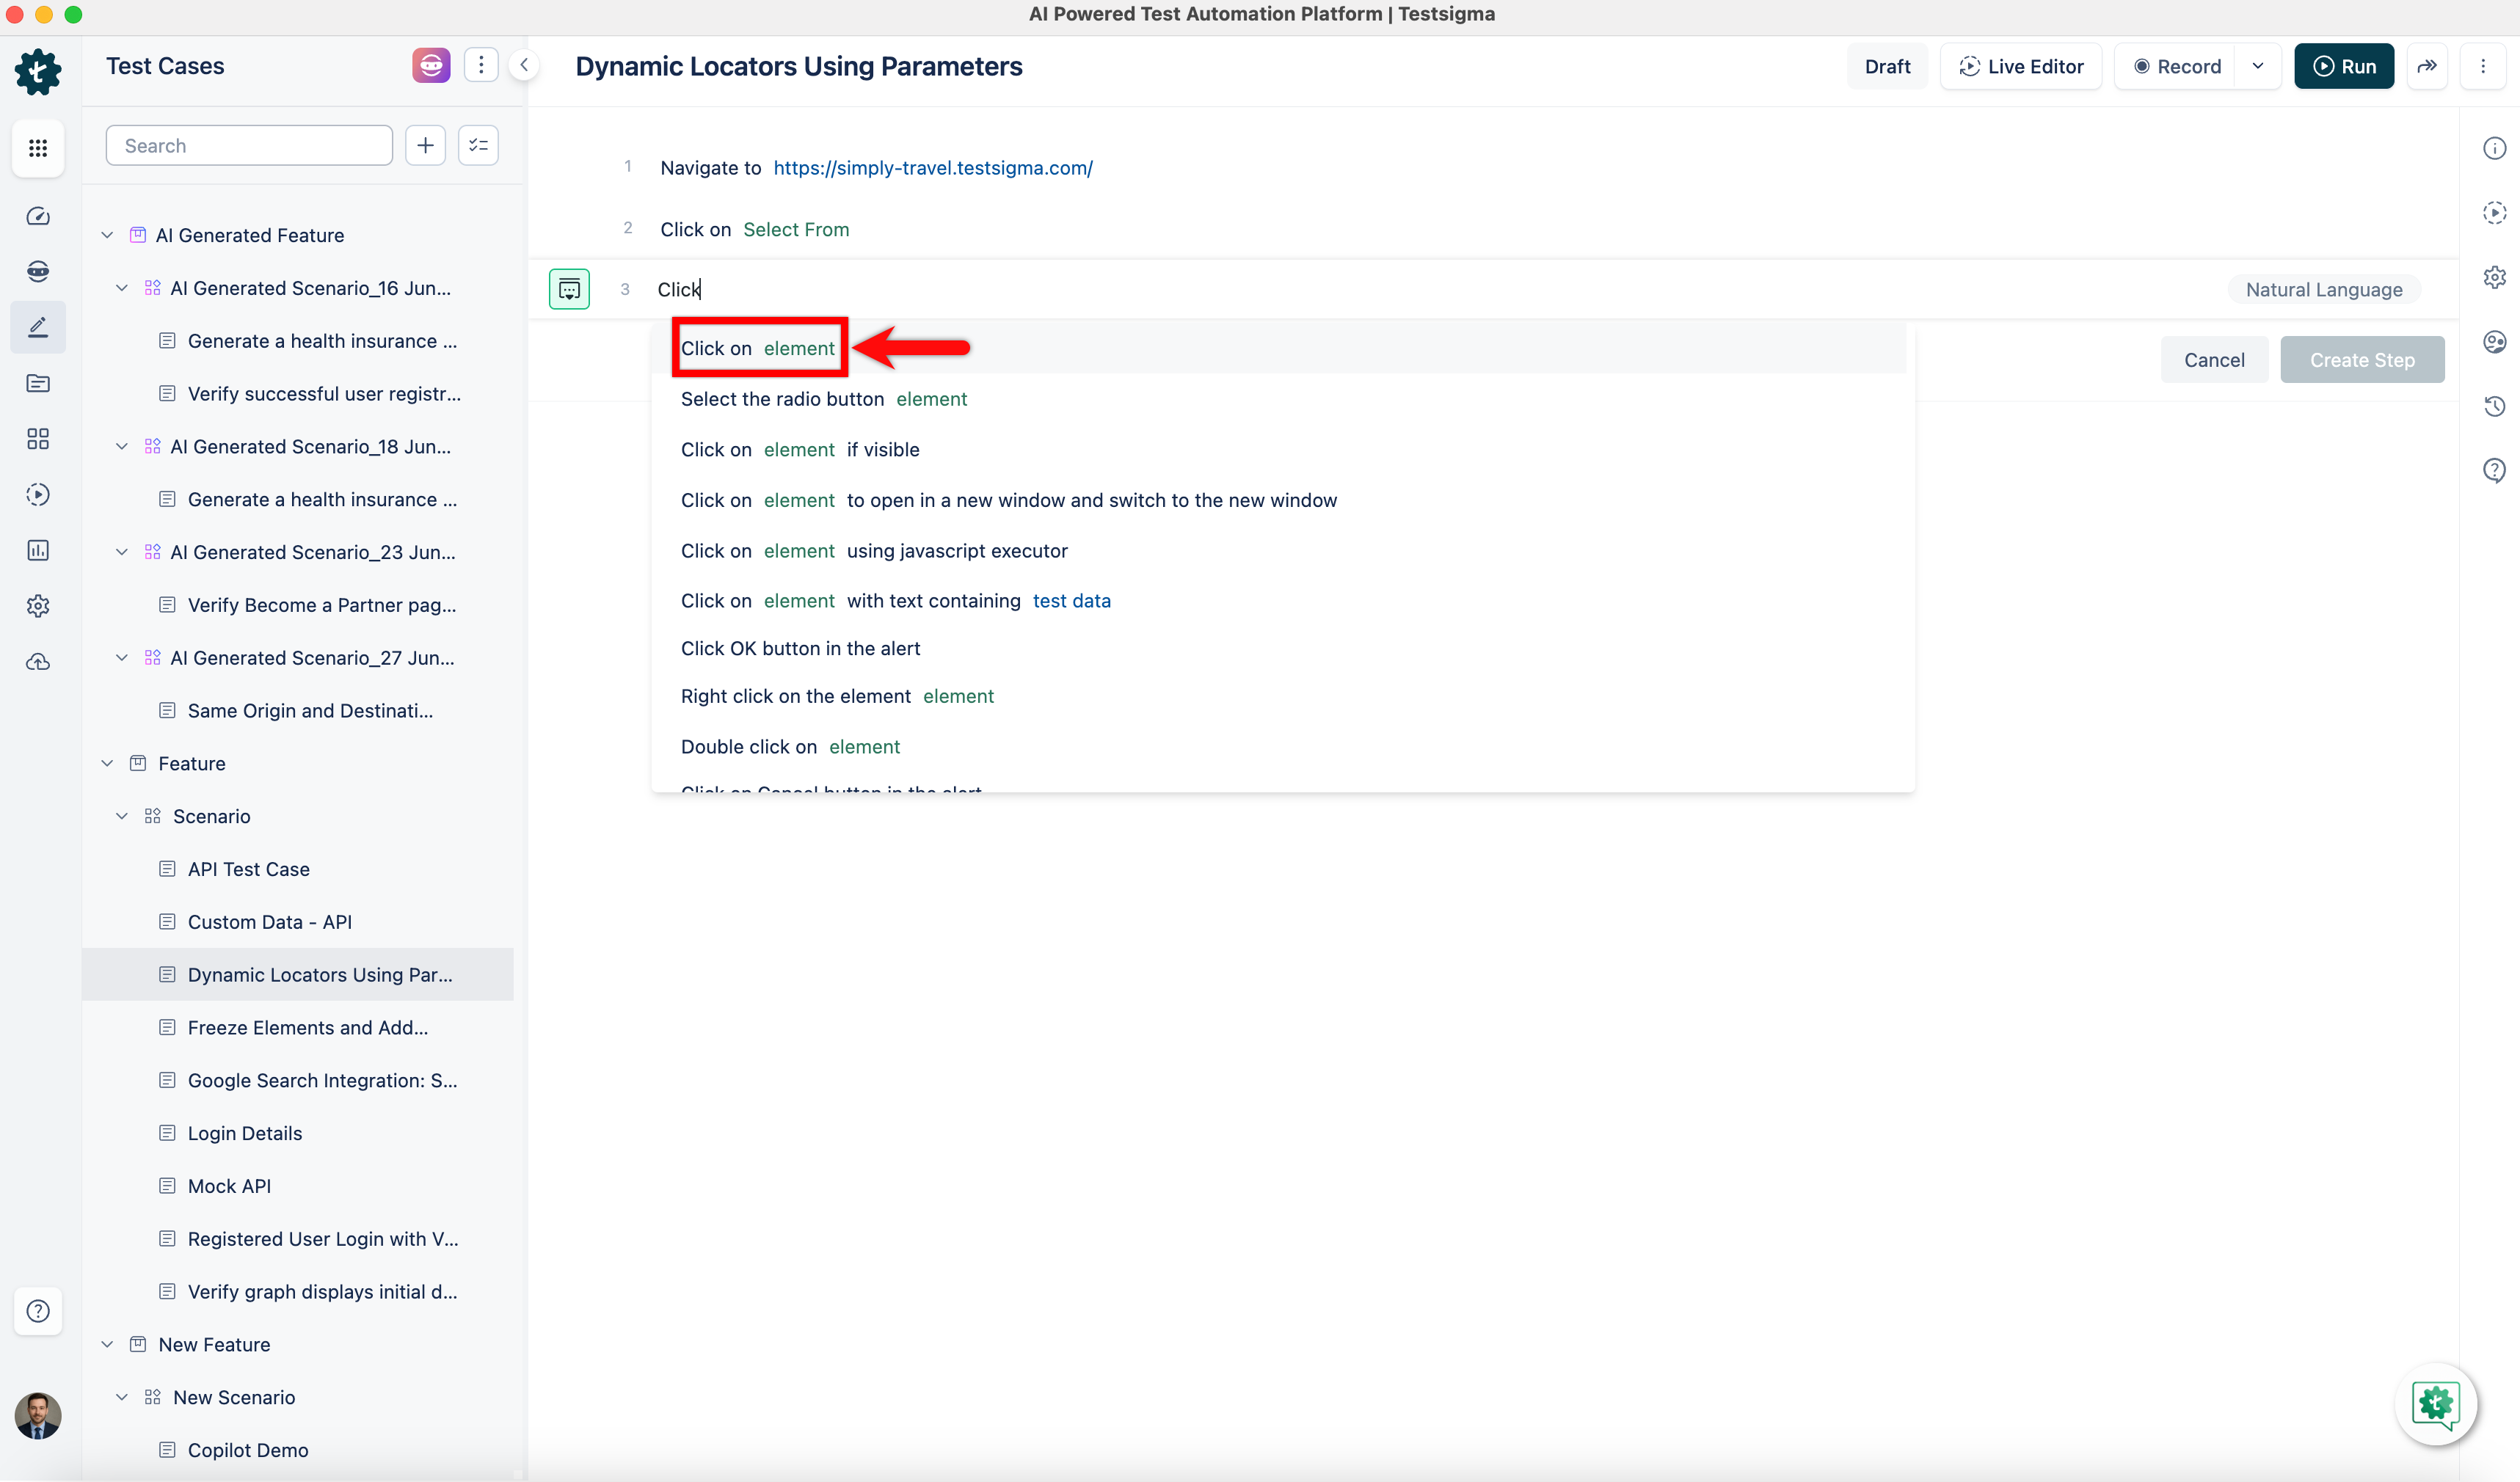Click the test case Search field

point(249,146)
